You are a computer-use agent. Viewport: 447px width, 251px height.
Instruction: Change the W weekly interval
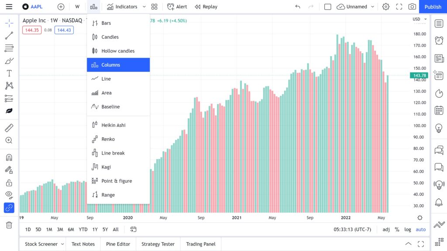pos(77,7)
